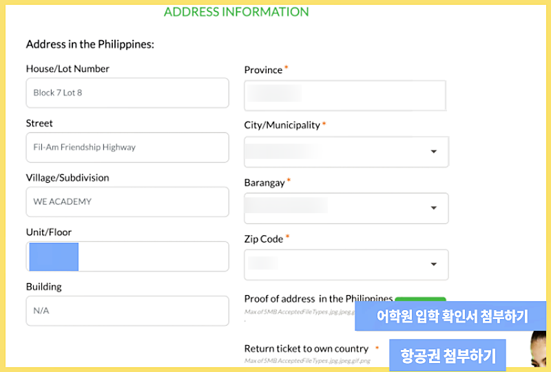The width and height of the screenshot is (551, 372).
Task: Click the Building field showing N/A
Action: pyautogui.click(x=127, y=311)
